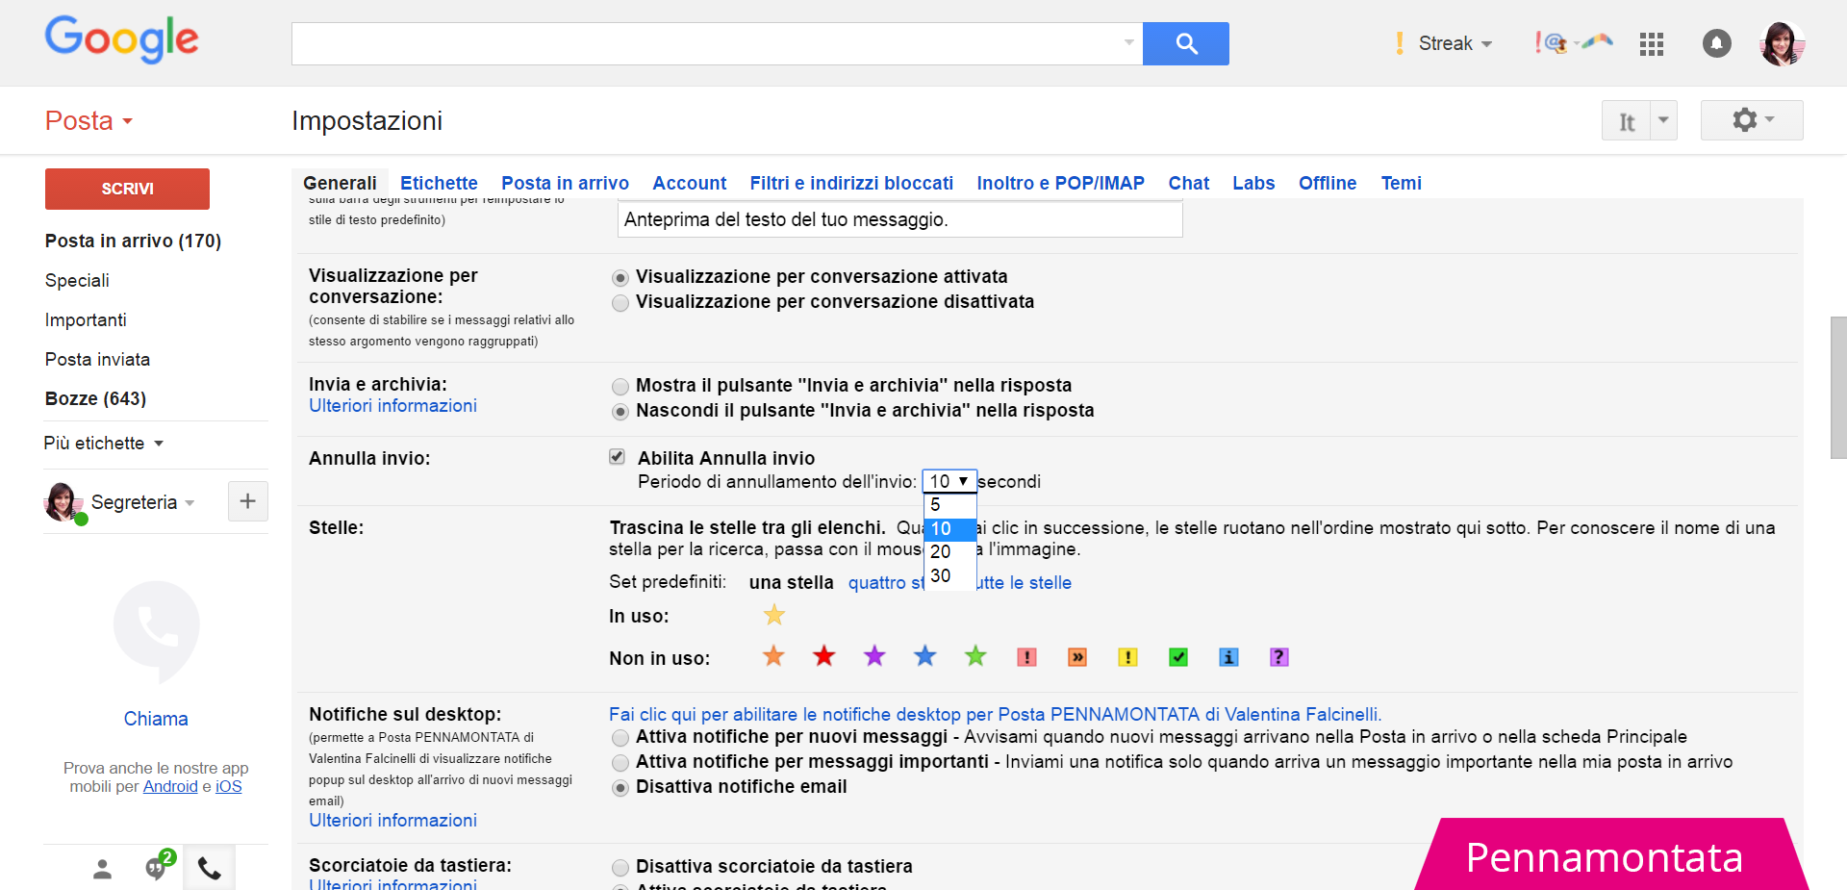Choose 30 seconds in the dropdown list

point(941,575)
